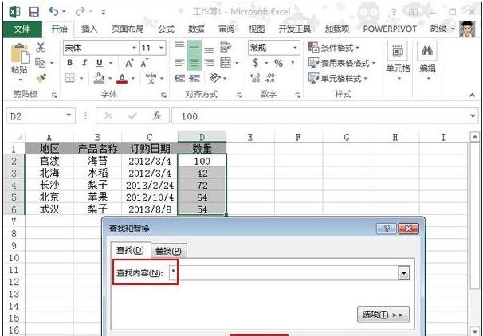Click the Undo arrow icon
The image size is (483, 336).
[x=53, y=12]
